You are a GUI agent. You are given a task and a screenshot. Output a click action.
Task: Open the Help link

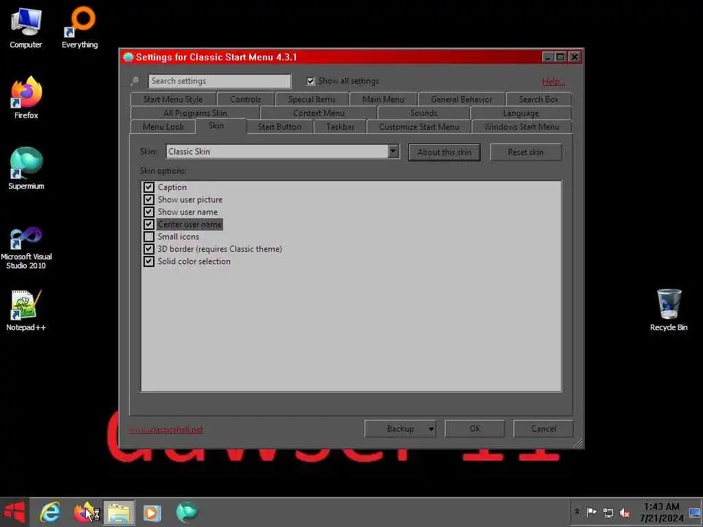coord(553,82)
